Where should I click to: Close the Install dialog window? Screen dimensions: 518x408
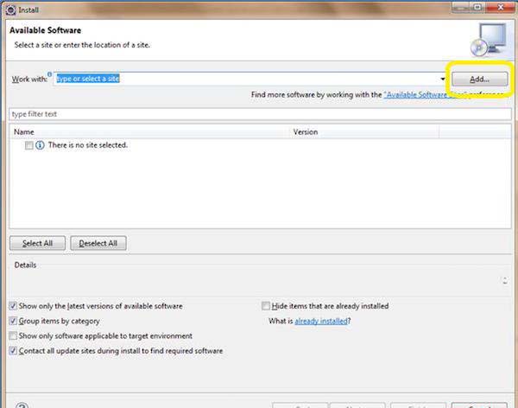tap(501, 7)
